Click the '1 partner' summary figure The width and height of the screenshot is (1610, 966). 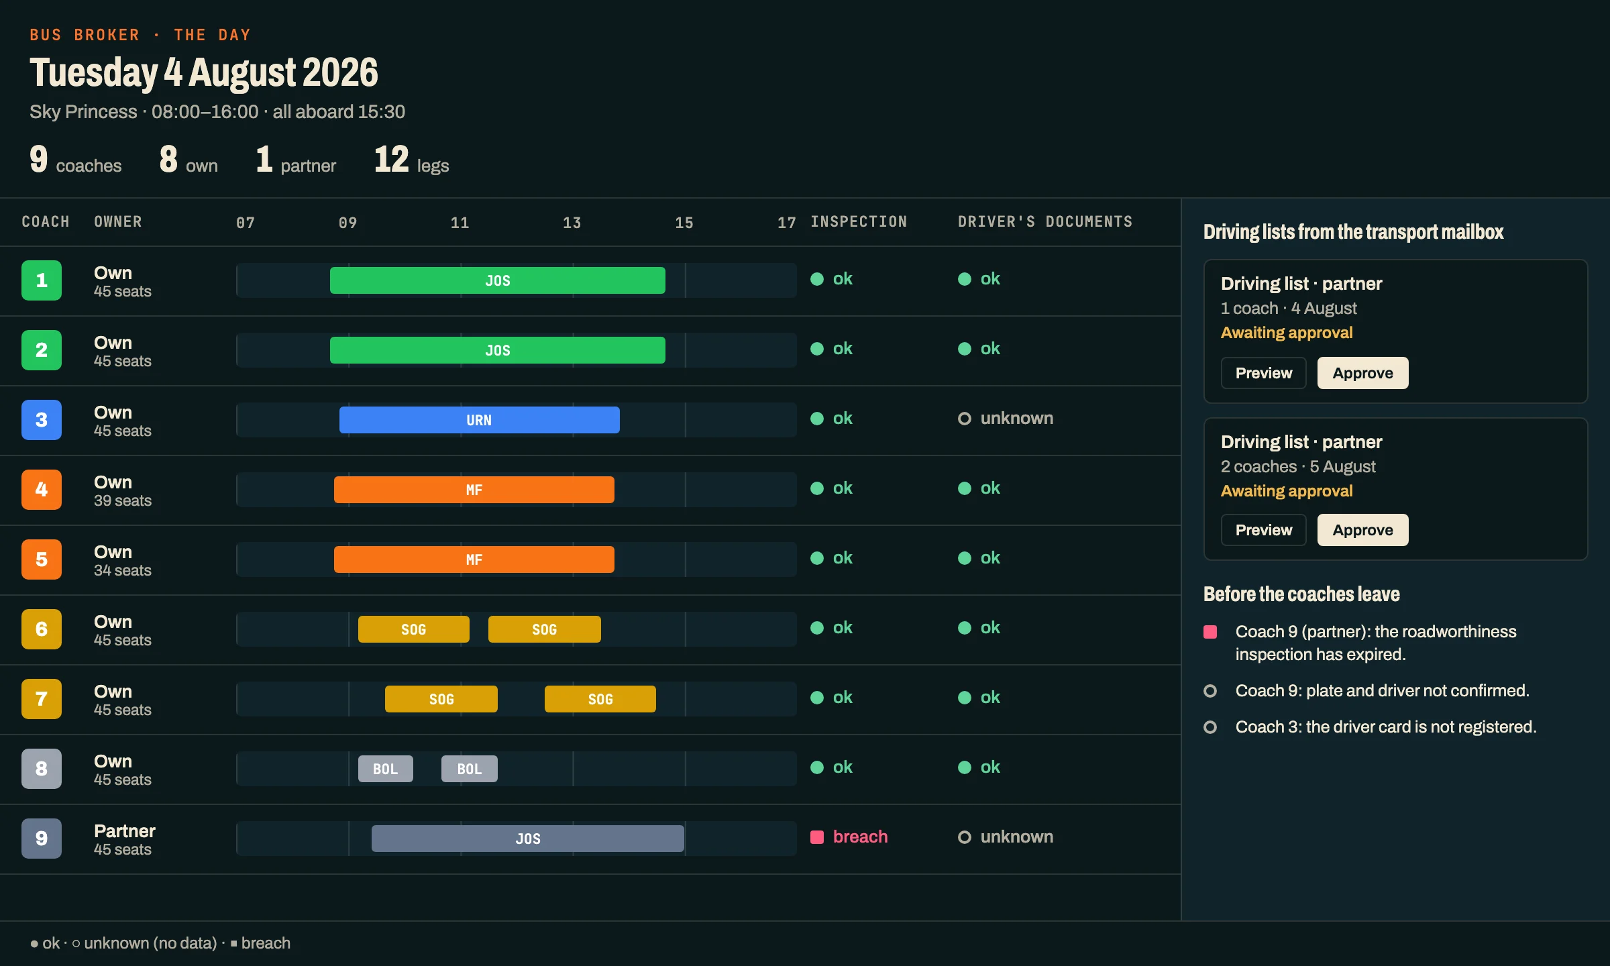[x=296, y=160]
